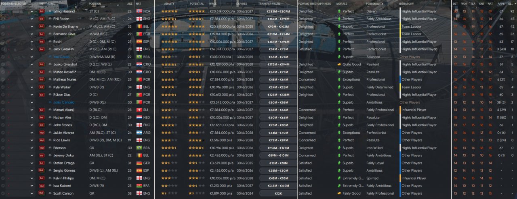Image resolution: width=517 pixels, height=199 pixels.
Task: Open the João Cancelo player name link
Action: tap(64, 102)
